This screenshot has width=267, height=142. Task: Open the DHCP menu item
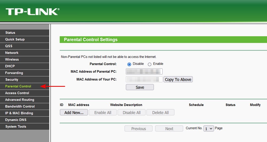click(25, 66)
